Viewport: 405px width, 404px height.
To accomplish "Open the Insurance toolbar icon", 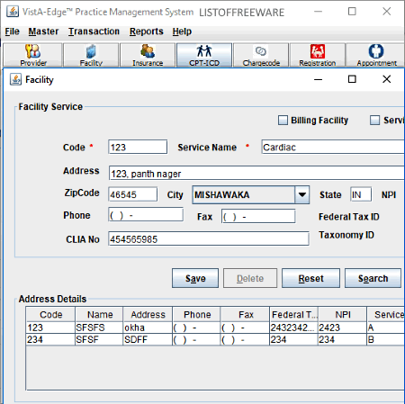I will click(x=148, y=55).
